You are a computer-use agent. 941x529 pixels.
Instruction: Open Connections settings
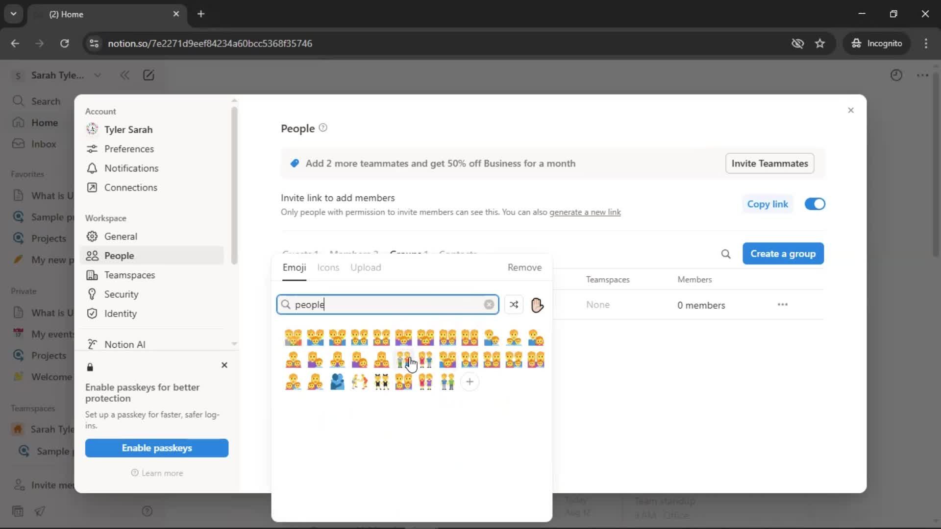130,187
